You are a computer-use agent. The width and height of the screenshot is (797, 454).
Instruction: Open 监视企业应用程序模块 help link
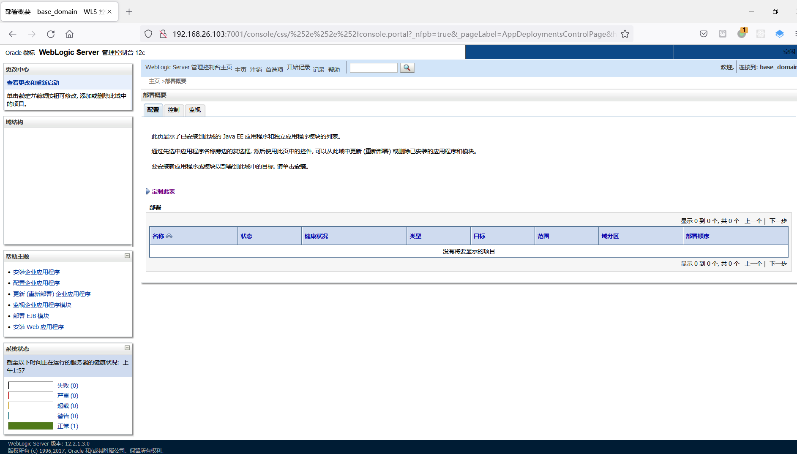(42, 305)
